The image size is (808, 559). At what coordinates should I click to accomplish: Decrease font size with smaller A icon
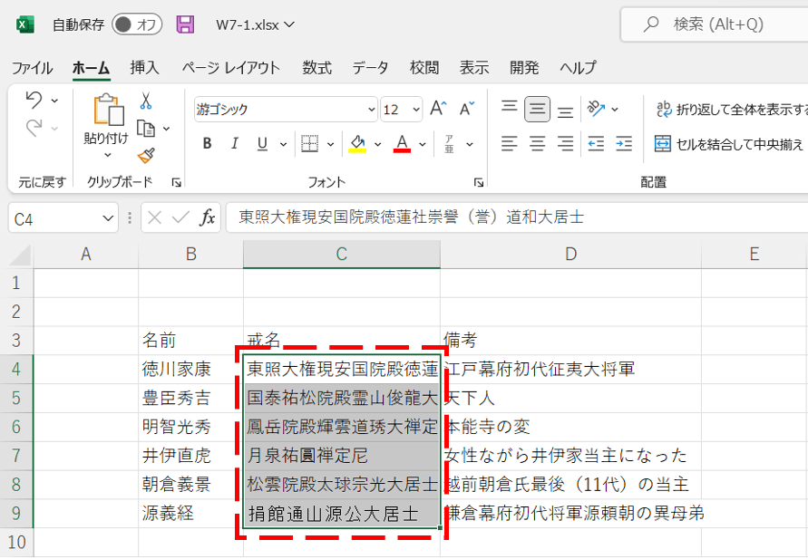[x=467, y=109]
